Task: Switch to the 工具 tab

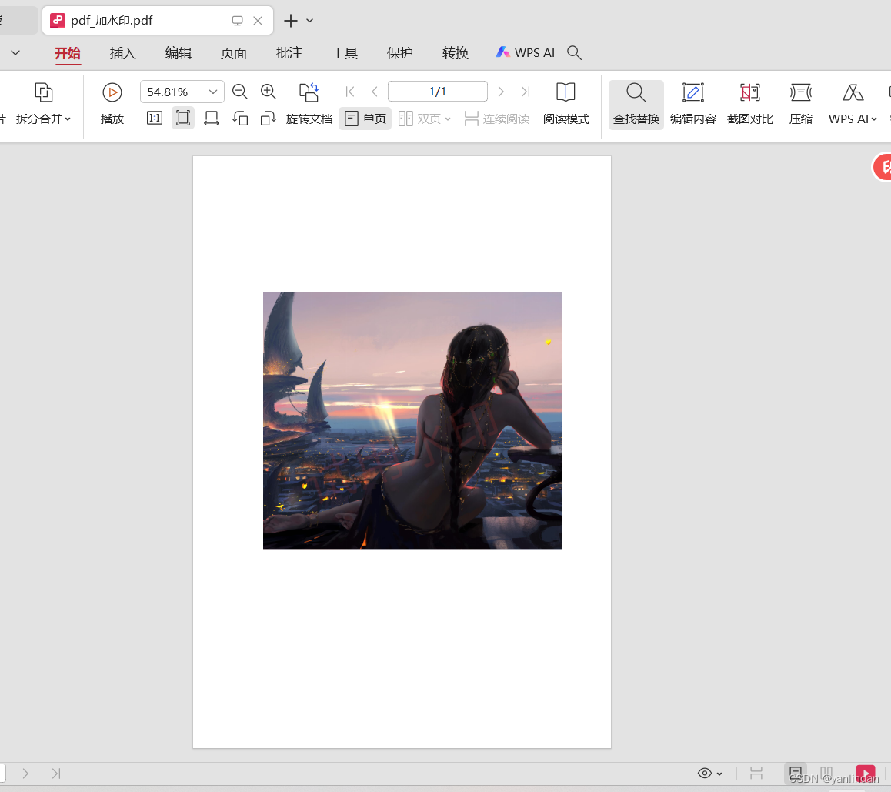Action: click(x=345, y=53)
